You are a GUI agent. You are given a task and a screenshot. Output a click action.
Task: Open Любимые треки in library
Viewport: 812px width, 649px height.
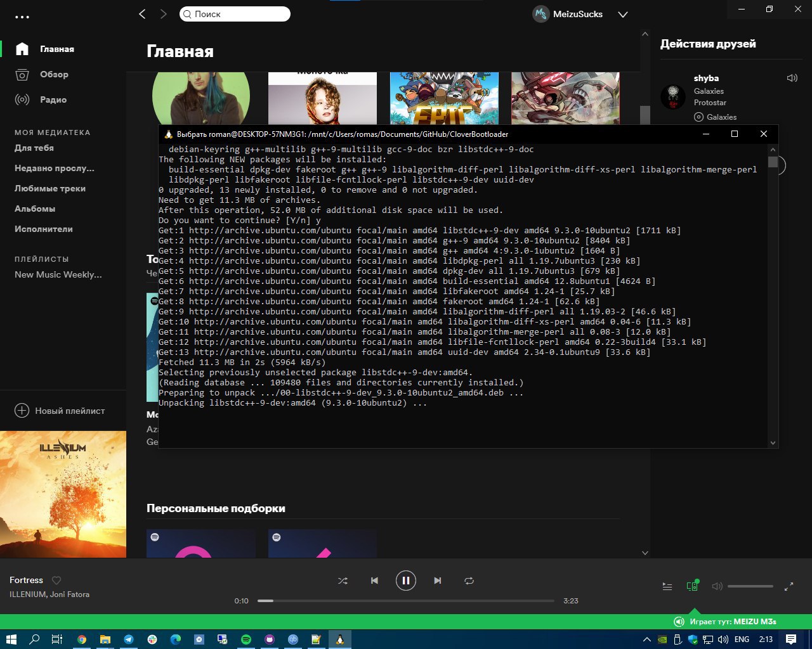click(50, 188)
